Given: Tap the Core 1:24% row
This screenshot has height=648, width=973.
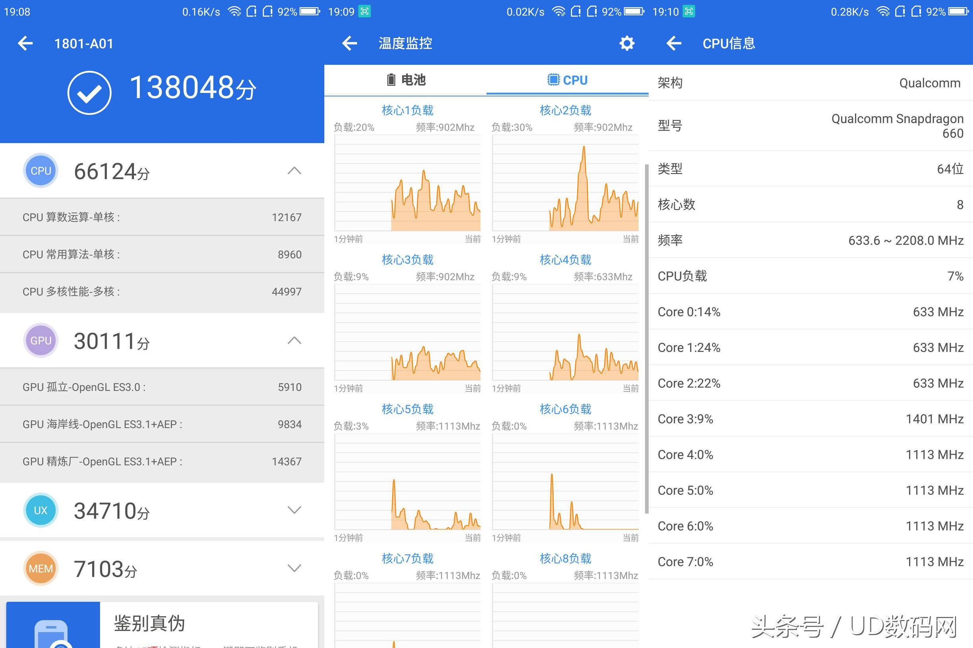Looking at the screenshot, I should click(811, 347).
